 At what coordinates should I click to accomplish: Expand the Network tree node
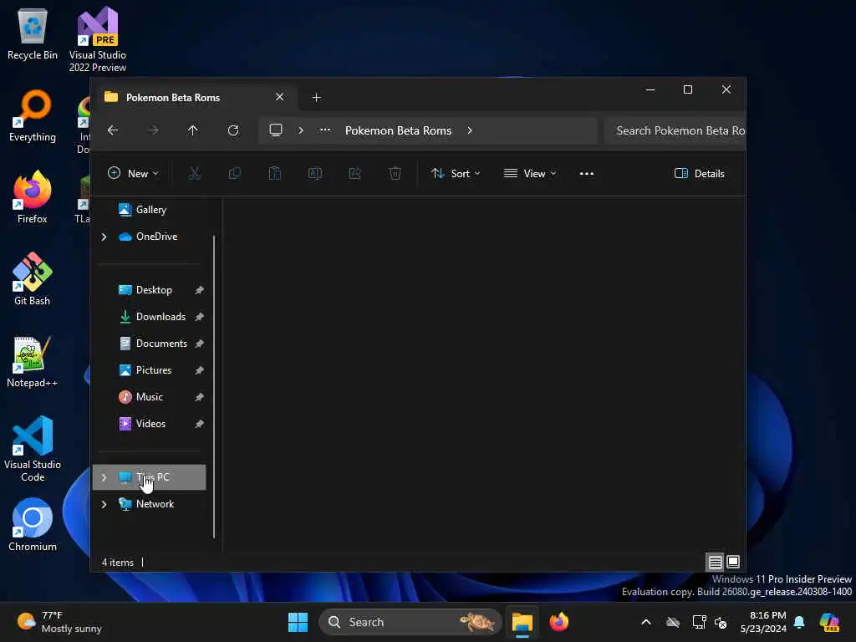click(x=104, y=504)
